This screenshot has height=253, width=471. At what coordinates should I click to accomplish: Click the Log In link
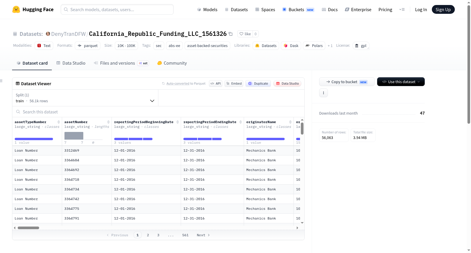(421, 9)
